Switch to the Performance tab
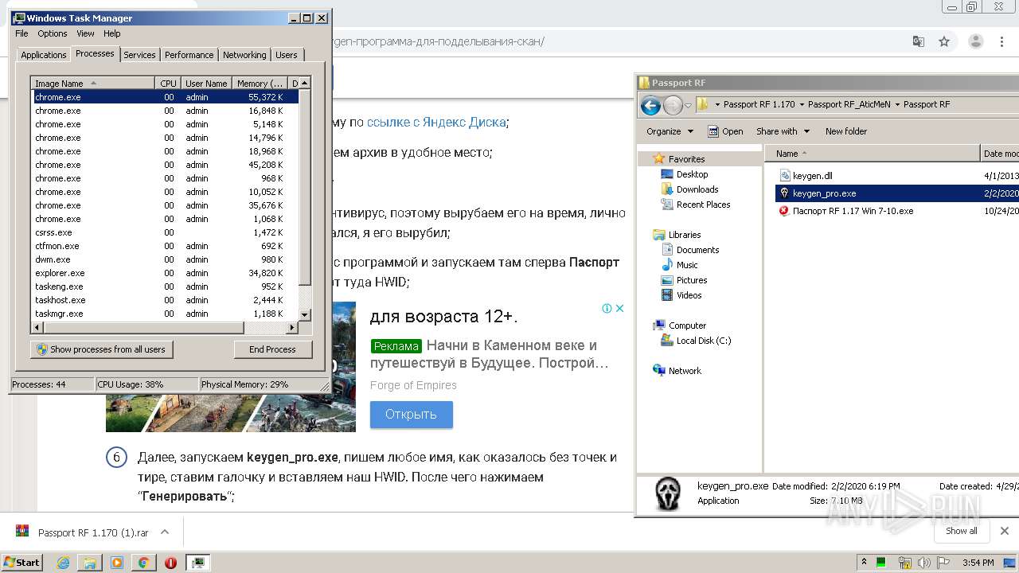The height and width of the screenshot is (573, 1019). pyautogui.click(x=189, y=55)
